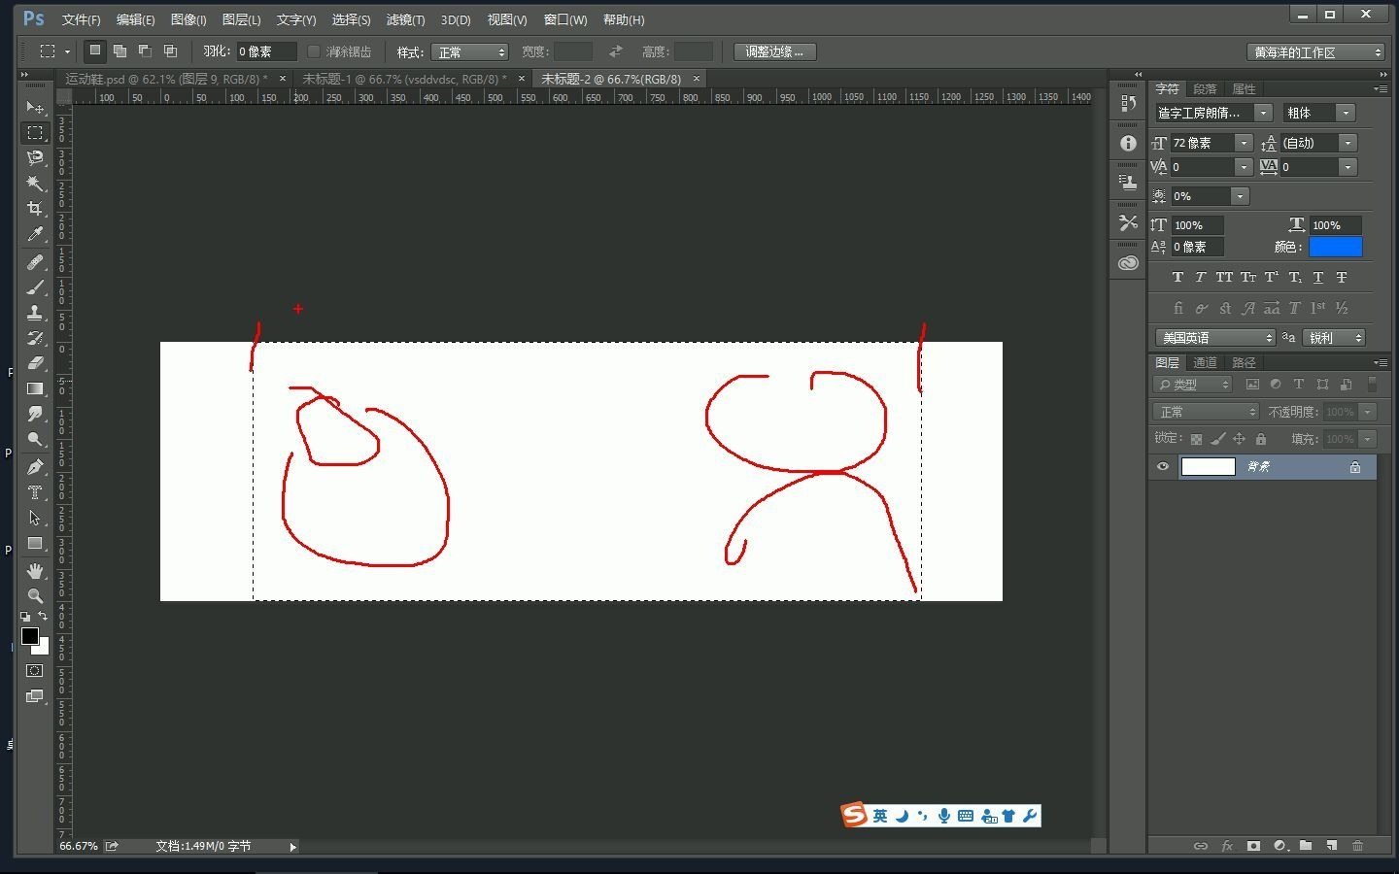Select the Path Selection tool
Viewport: 1399px width, 874px height.
(x=35, y=518)
